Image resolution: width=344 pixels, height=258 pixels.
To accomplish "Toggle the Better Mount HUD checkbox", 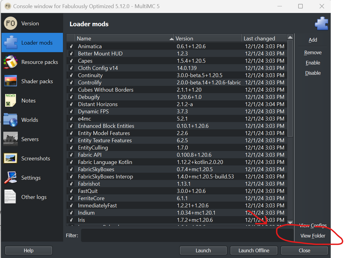I will click(71, 54).
